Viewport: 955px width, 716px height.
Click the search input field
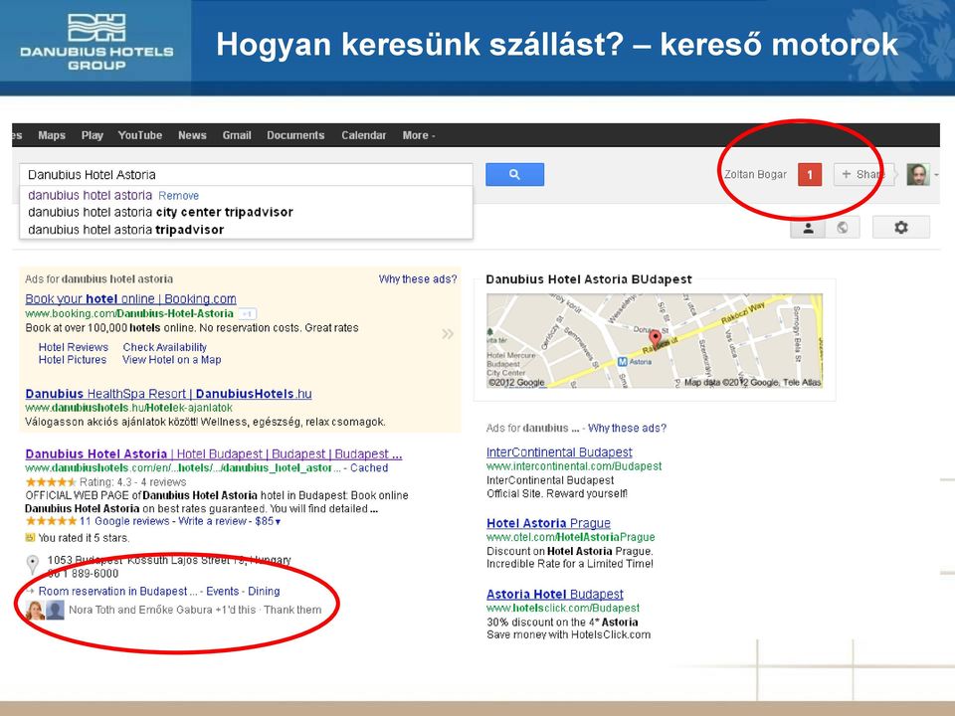pyautogui.click(x=246, y=175)
